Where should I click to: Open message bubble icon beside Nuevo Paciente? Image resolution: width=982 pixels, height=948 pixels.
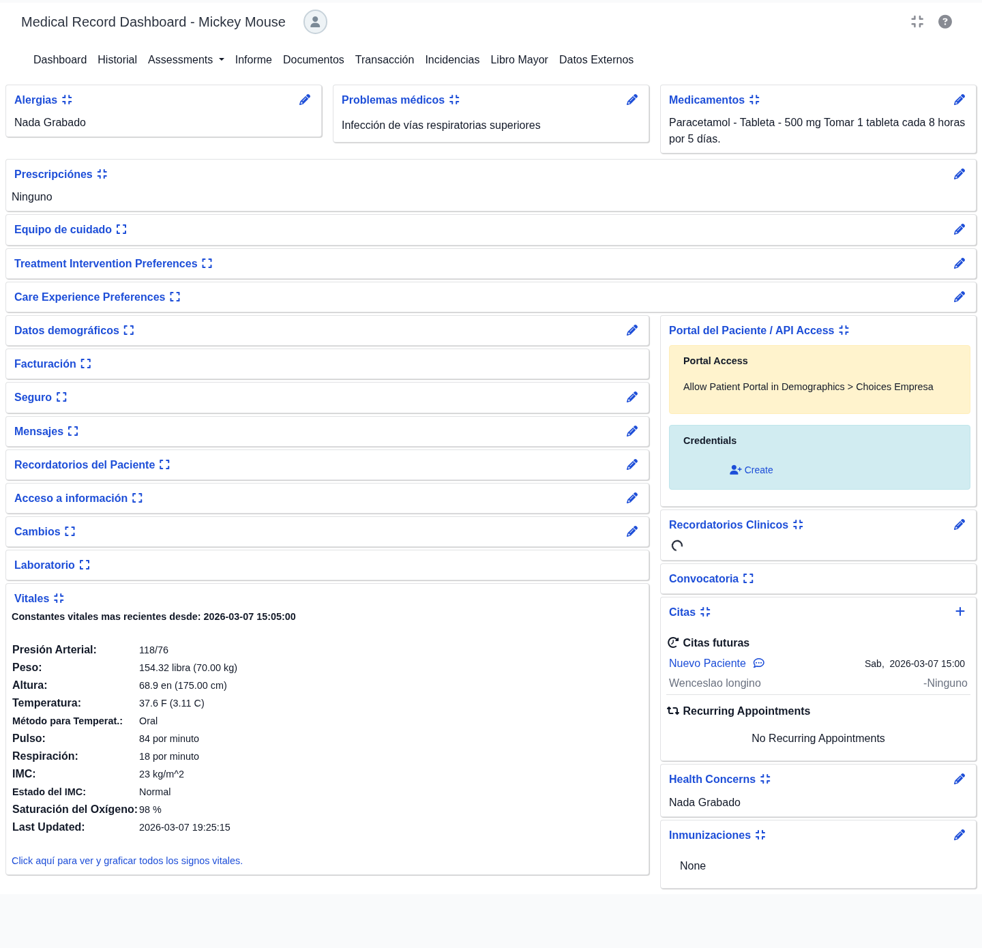click(758, 664)
